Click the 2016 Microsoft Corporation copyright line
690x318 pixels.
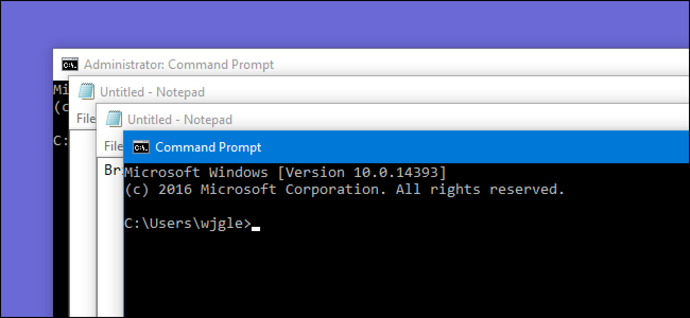coord(345,190)
